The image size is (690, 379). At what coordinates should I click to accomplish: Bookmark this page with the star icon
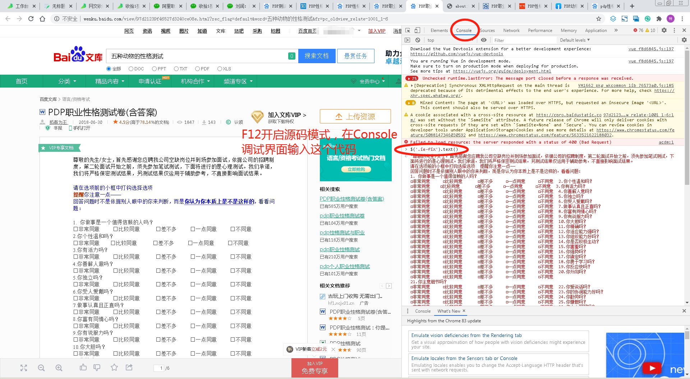599,19
